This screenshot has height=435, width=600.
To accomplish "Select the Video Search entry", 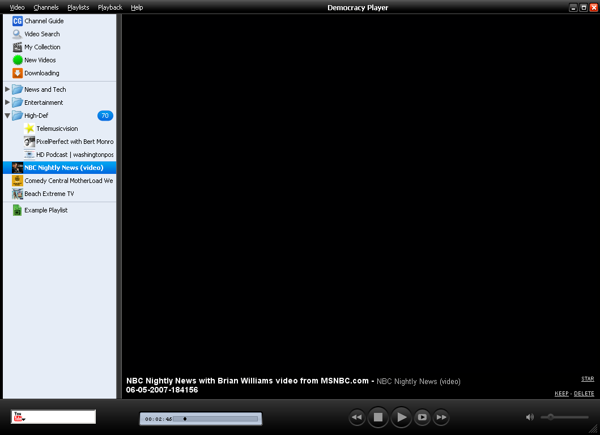I will [x=59, y=34].
